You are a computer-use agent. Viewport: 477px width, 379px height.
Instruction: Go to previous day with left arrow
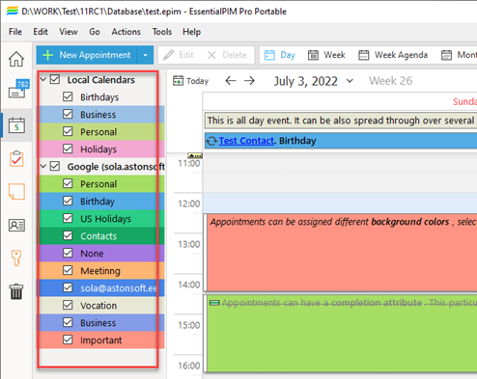click(x=231, y=81)
